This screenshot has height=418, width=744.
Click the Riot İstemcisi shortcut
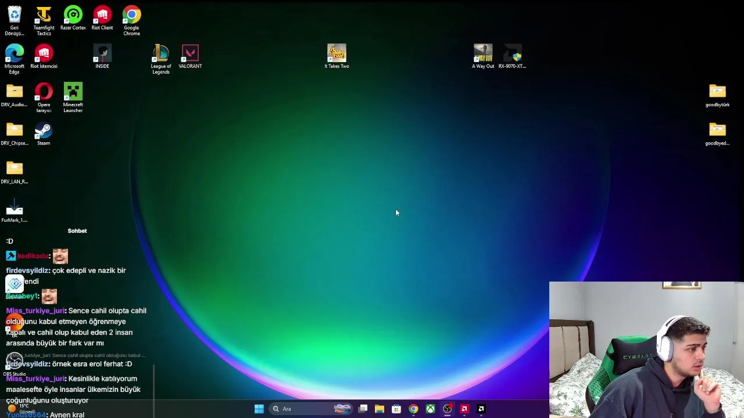[44, 56]
